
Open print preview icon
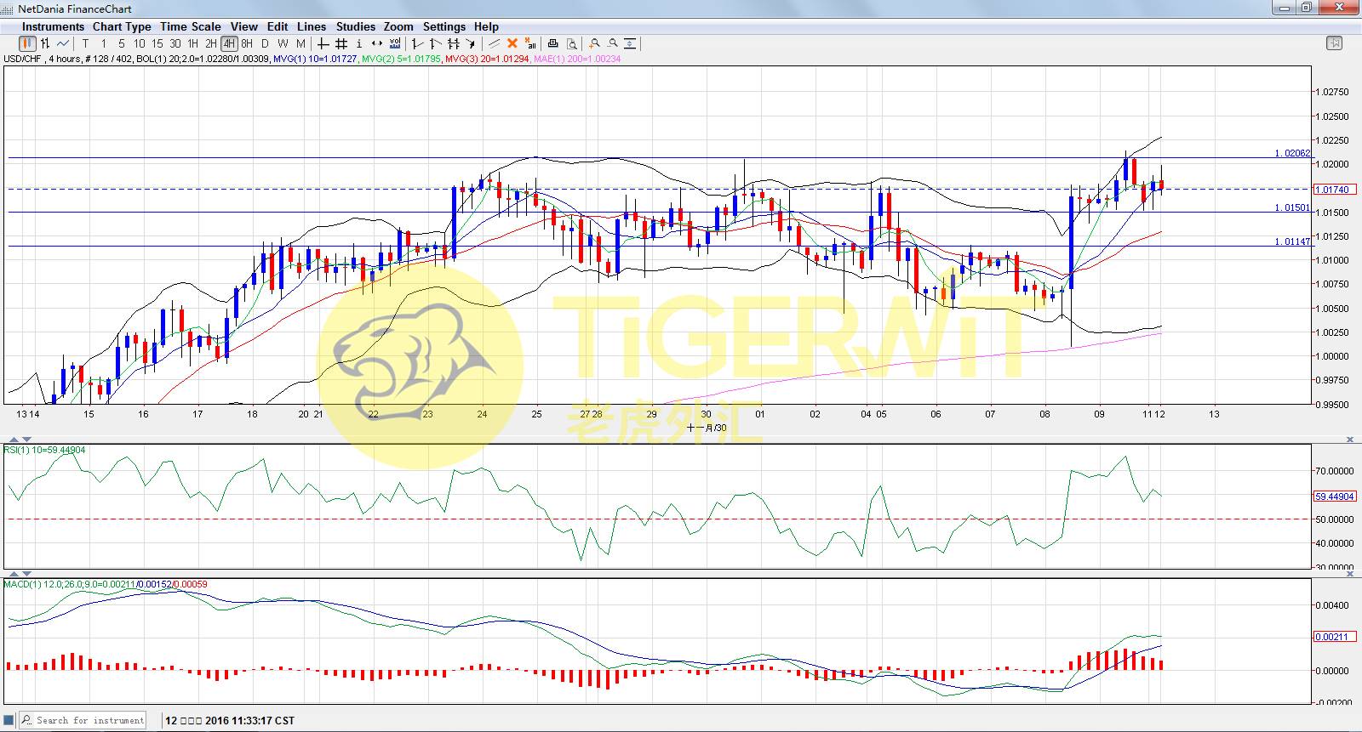(x=572, y=43)
